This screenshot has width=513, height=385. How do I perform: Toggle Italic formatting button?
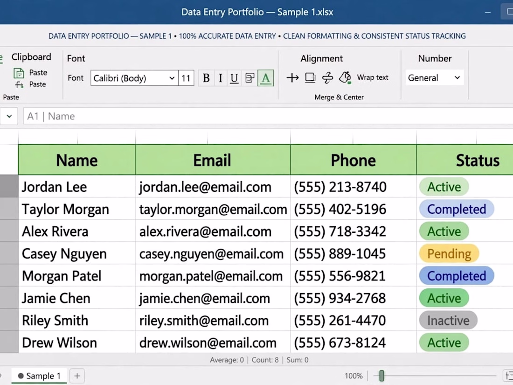click(x=220, y=78)
